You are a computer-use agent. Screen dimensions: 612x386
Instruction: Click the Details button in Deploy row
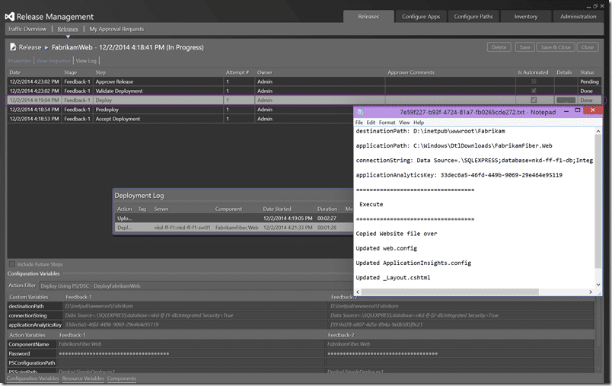pyautogui.click(x=566, y=100)
